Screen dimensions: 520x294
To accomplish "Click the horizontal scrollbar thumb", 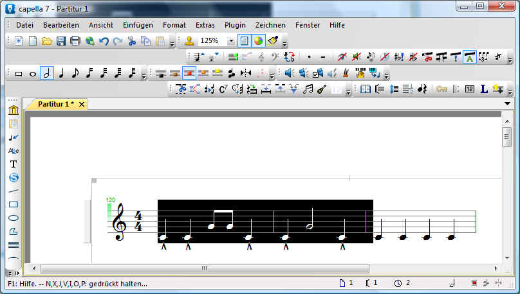I will [x=204, y=268].
